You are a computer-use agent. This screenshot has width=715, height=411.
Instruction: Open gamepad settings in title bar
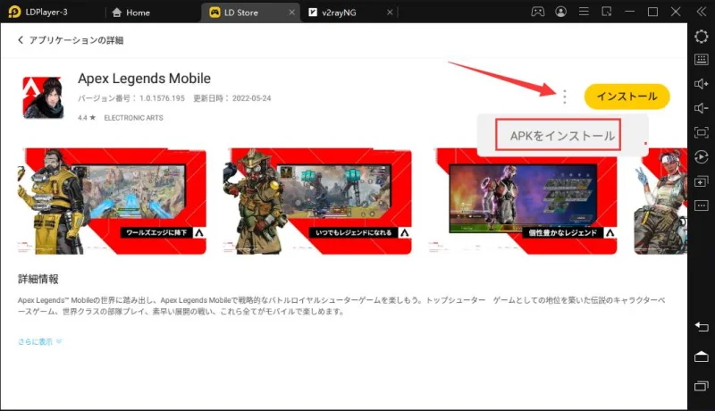point(538,12)
